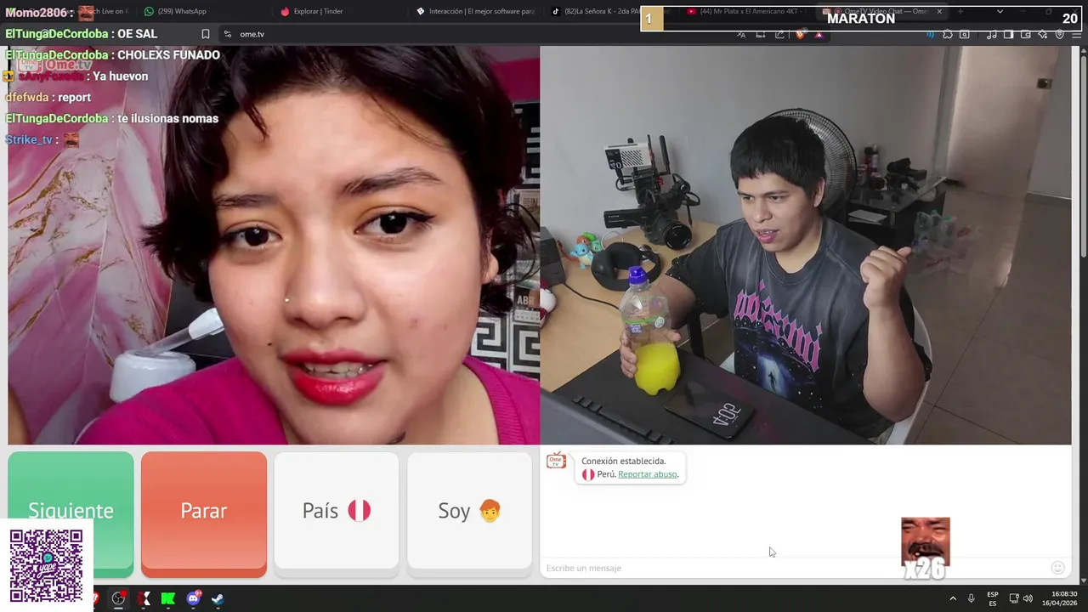The image size is (1088, 612).
Task: Open the Brave wallet icon
Action: [x=1025, y=34]
